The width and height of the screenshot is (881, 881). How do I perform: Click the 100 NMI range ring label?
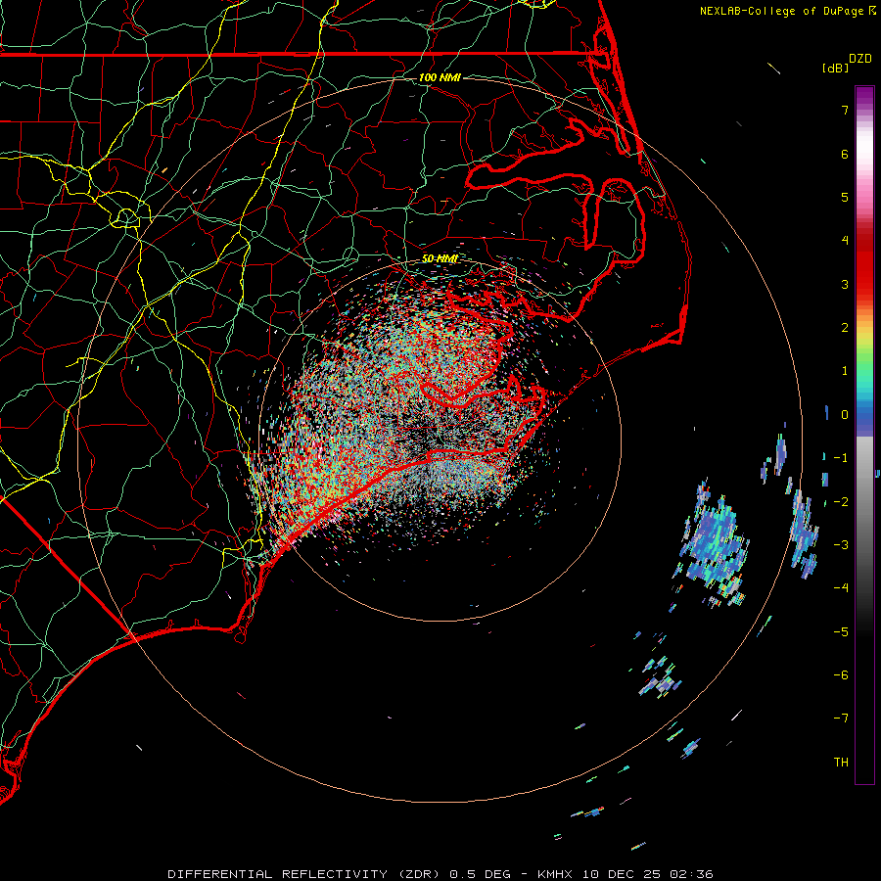(440, 77)
